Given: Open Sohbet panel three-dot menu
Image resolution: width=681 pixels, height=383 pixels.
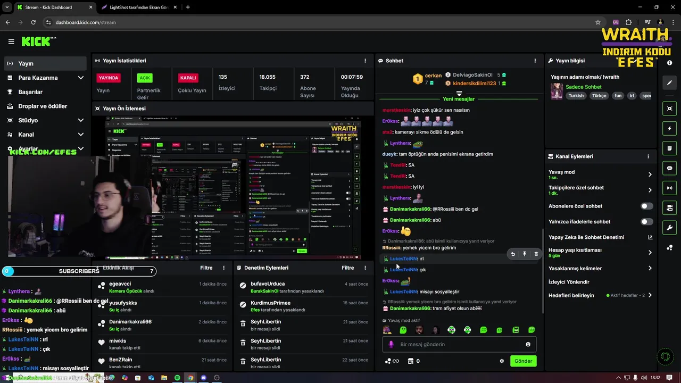Looking at the screenshot, I should [x=535, y=61].
